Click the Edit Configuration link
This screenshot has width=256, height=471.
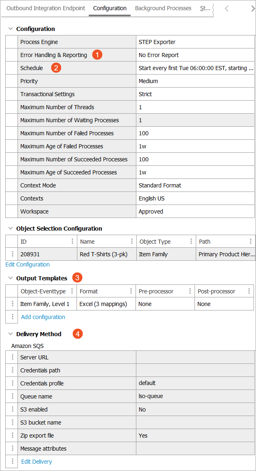point(27,264)
